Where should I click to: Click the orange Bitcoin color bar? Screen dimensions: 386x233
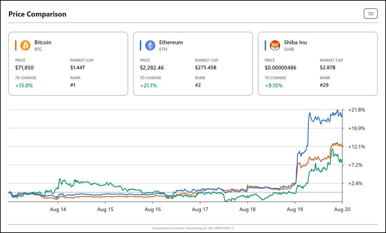click(16, 45)
